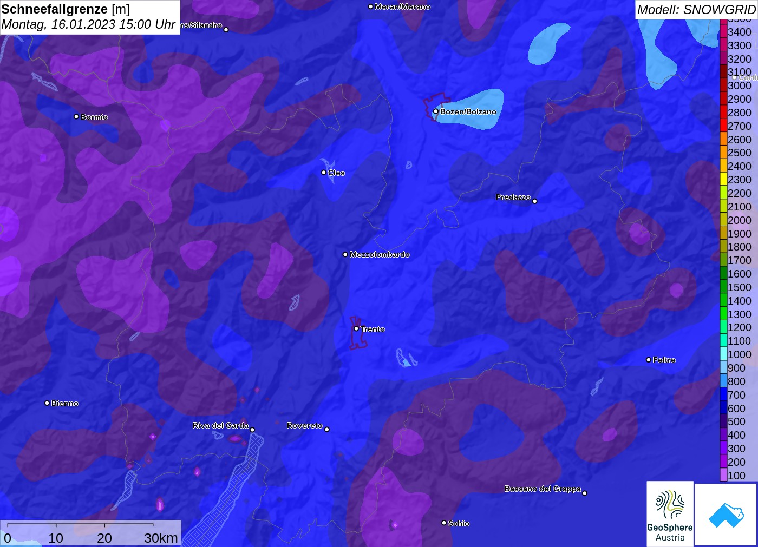Screen dimensions: 758x547
Task: Click the Bassano del Grappa label
Action: (543, 489)
